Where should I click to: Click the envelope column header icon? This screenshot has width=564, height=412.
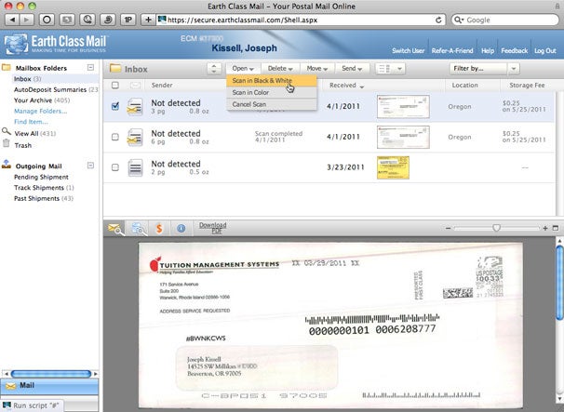[x=135, y=86]
